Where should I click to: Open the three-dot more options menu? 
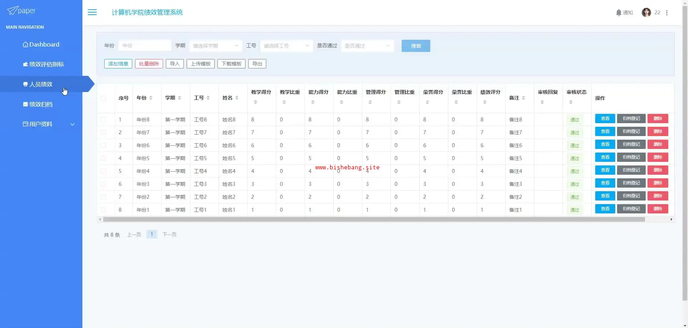[666, 13]
